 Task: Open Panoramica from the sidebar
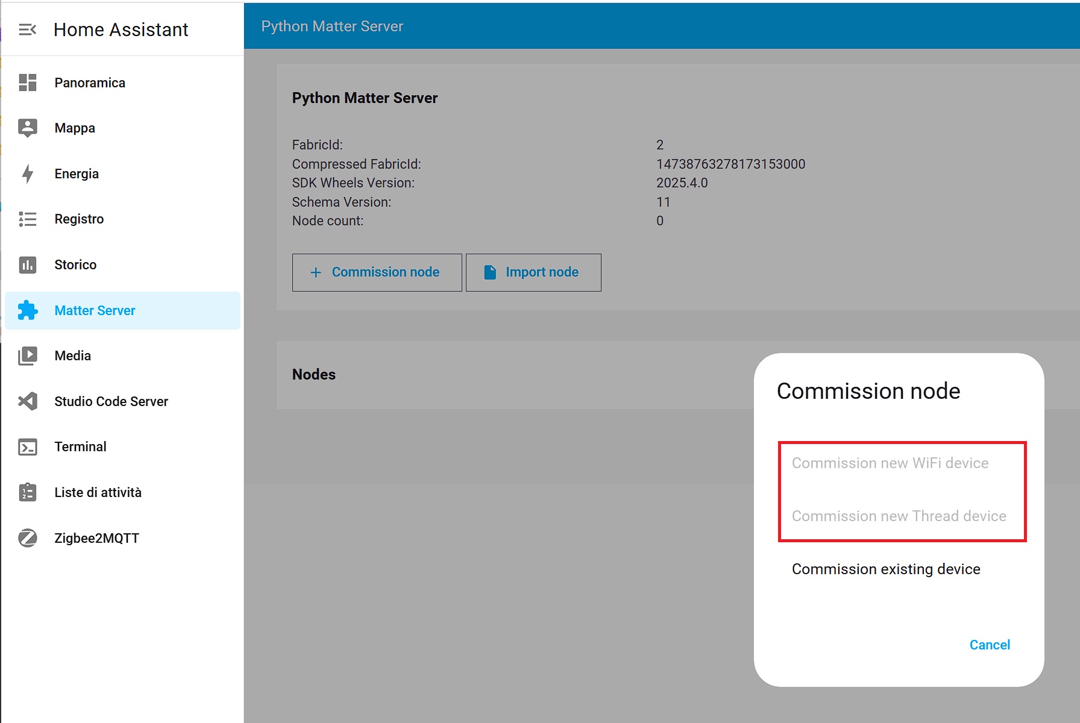pos(122,83)
